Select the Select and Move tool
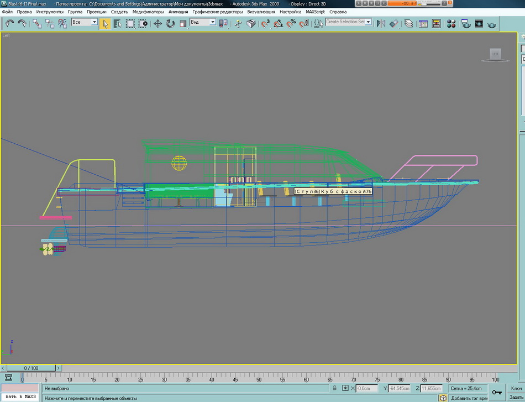 (158, 23)
